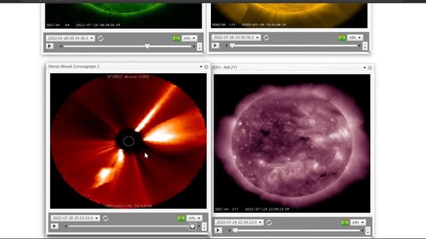426x239 pixels.
Task: Open the 2022-07-24 22:59:23.0 date dropdown
Action: tap(239, 222)
